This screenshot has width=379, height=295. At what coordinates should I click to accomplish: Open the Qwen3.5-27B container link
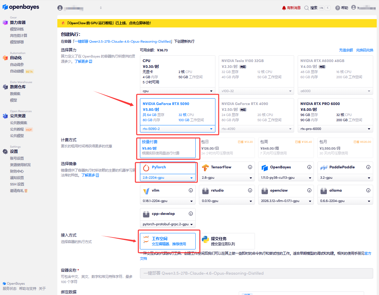[123, 41]
